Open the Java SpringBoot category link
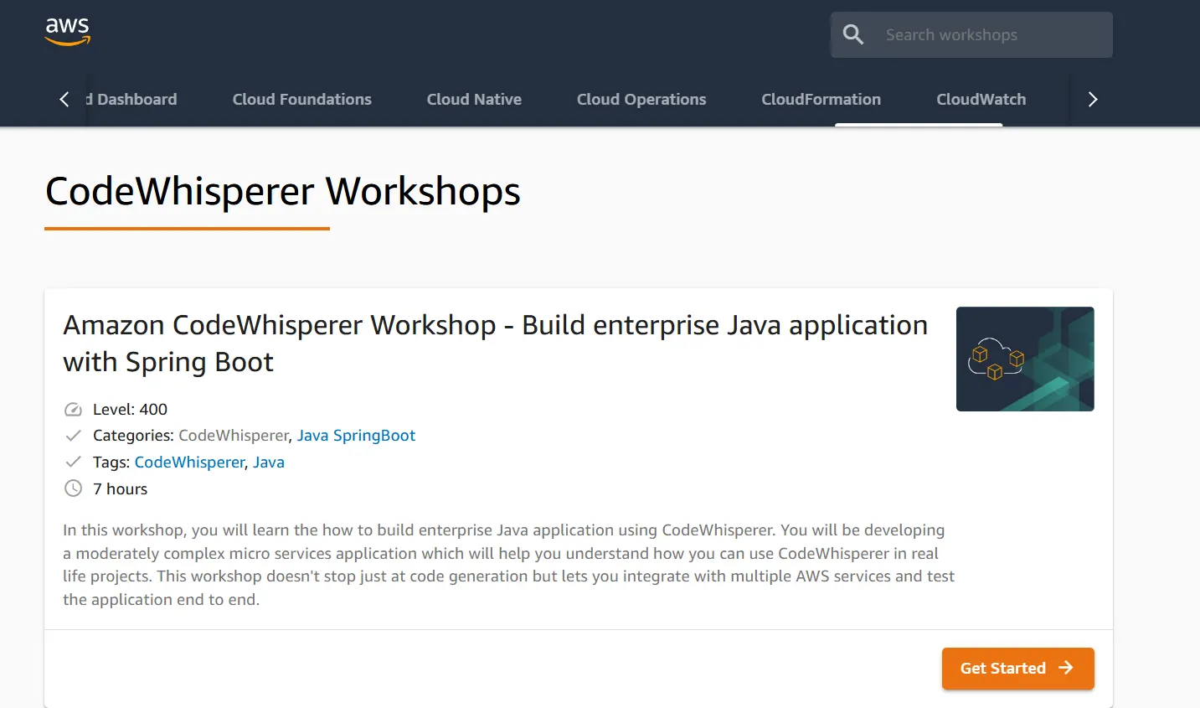Screen dimensions: 1200x708 (x=356, y=435)
